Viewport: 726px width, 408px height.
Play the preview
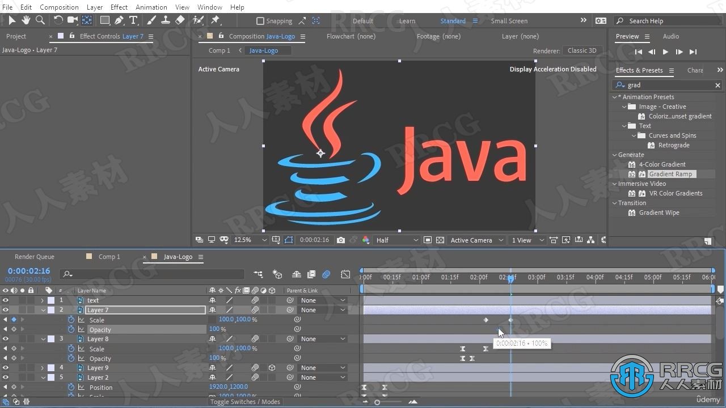[x=665, y=52]
